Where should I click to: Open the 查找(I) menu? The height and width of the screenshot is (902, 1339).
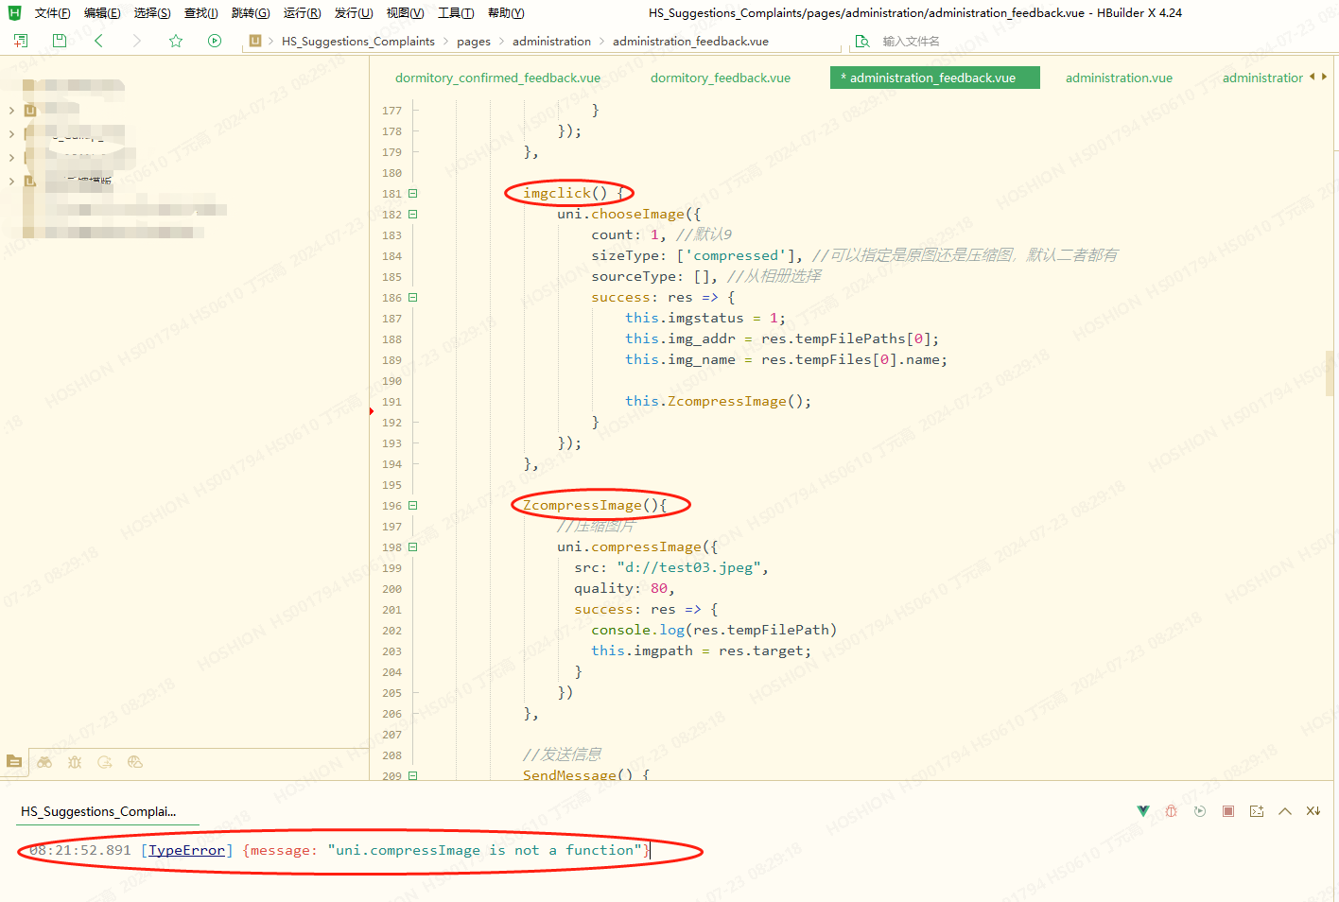pyautogui.click(x=200, y=13)
